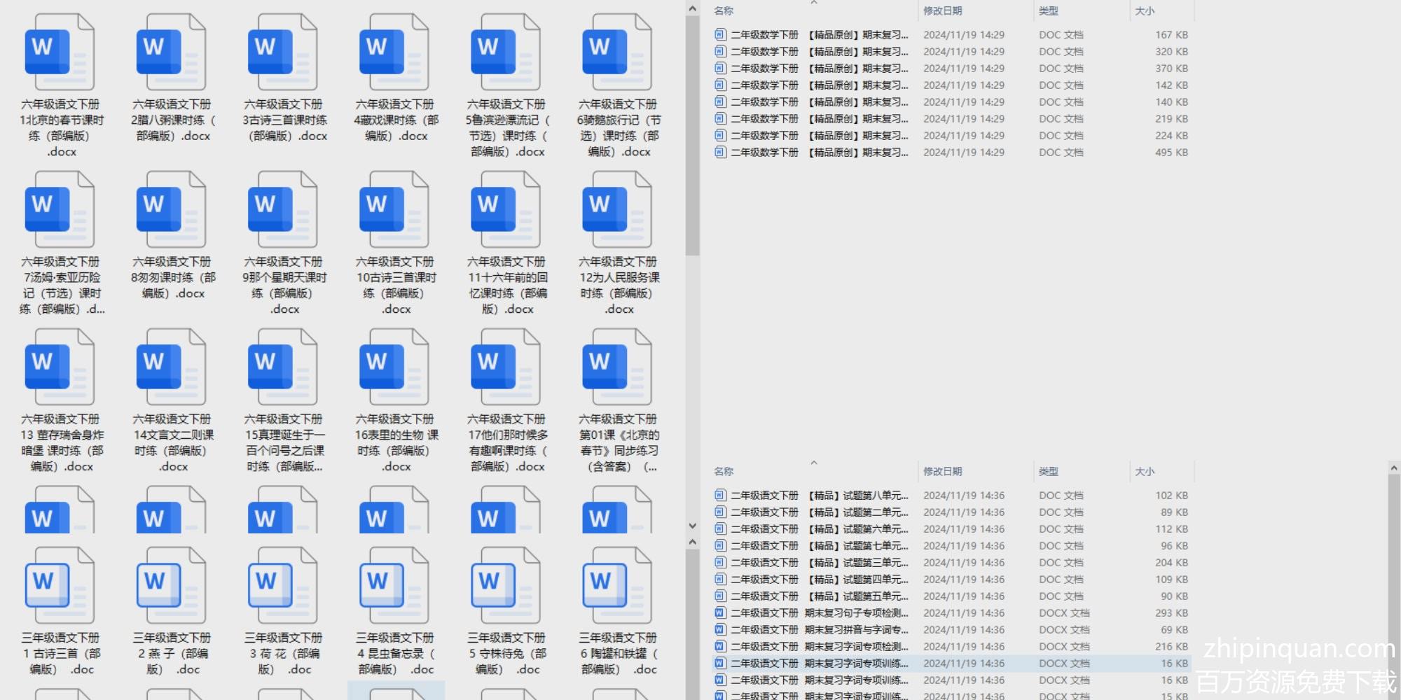Sort the 二年级数学下册 list by 修改日期 column

tap(942, 11)
